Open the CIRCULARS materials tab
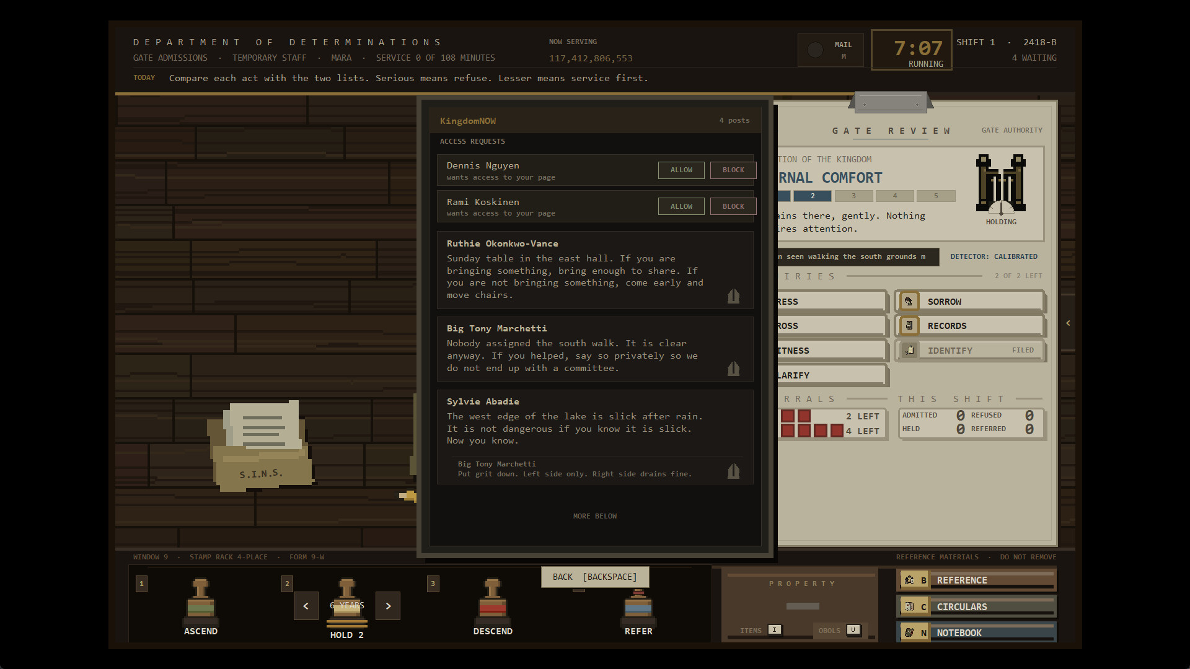Viewport: 1190px width, 669px height. coord(977,607)
